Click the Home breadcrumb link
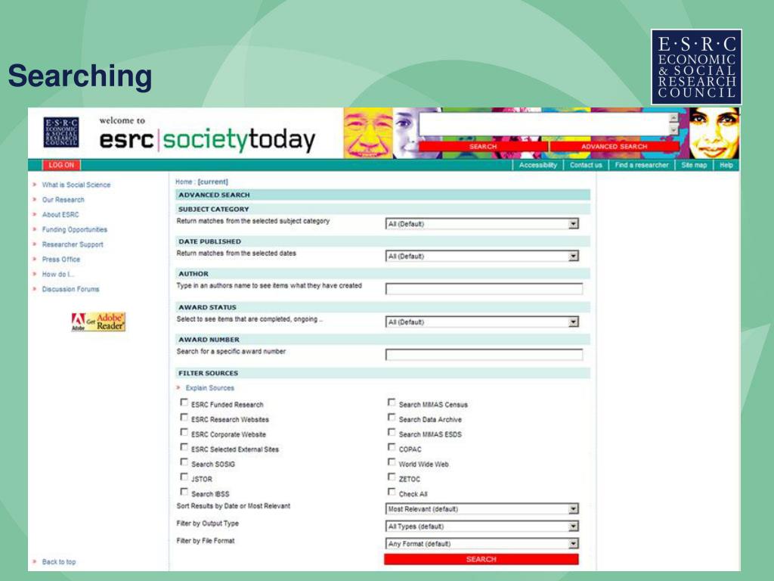Viewport: 774px width, 581px height. coord(184,182)
